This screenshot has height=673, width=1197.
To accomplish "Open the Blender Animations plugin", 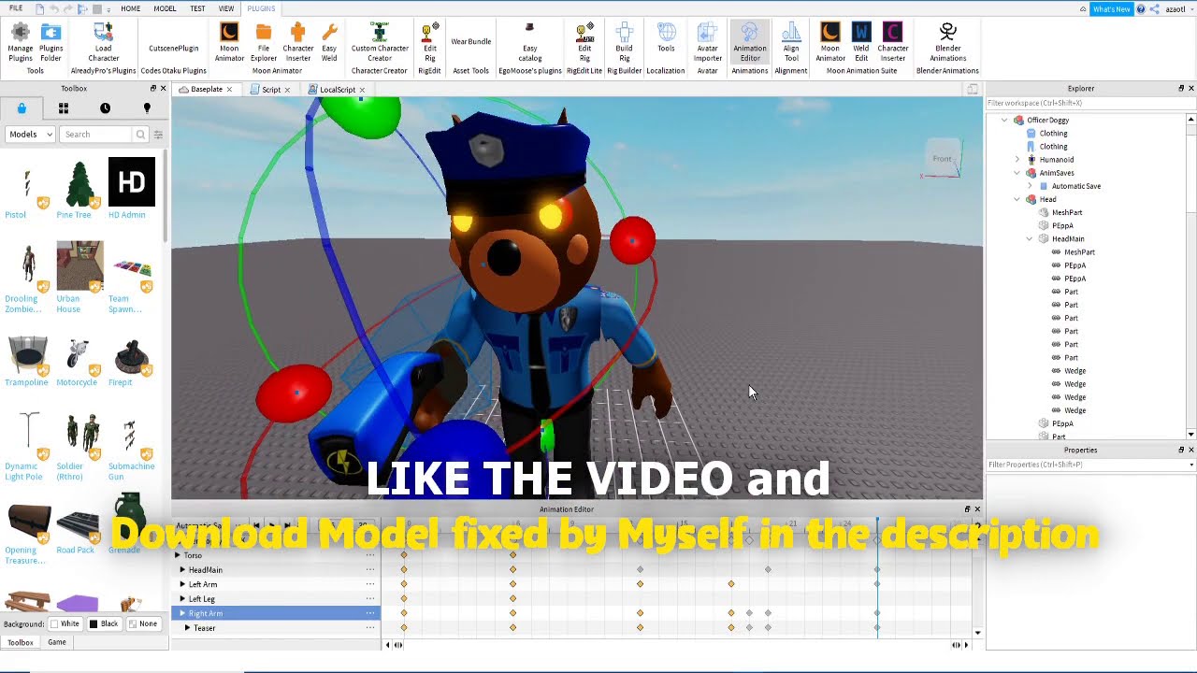I will click(x=947, y=43).
